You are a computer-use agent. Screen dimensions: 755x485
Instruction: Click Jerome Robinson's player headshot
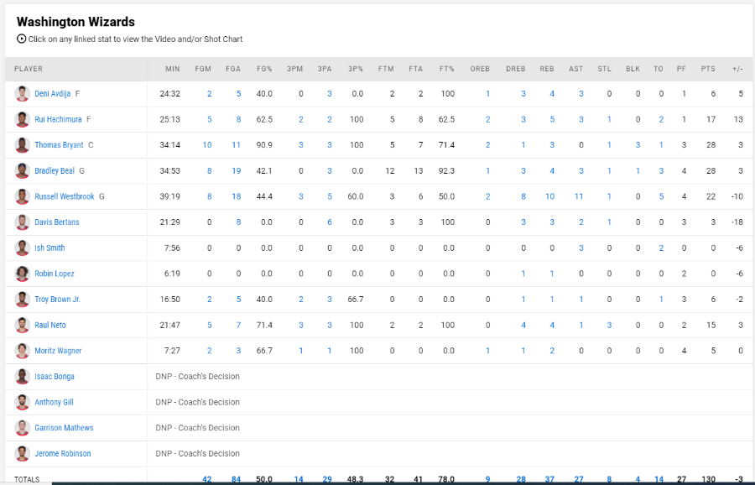click(22, 453)
